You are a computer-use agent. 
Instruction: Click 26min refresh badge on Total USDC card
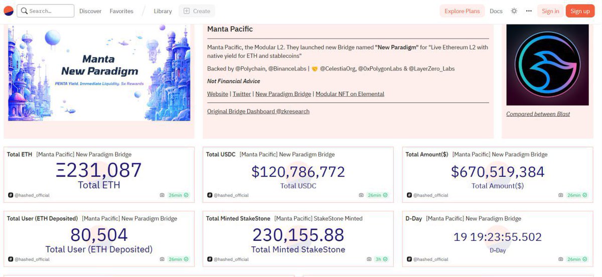pyautogui.click(x=378, y=195)
